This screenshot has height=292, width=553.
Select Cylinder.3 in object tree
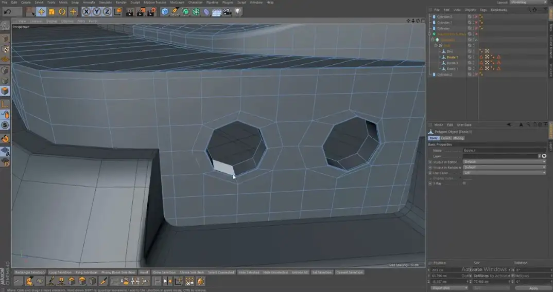pos(444,16)
